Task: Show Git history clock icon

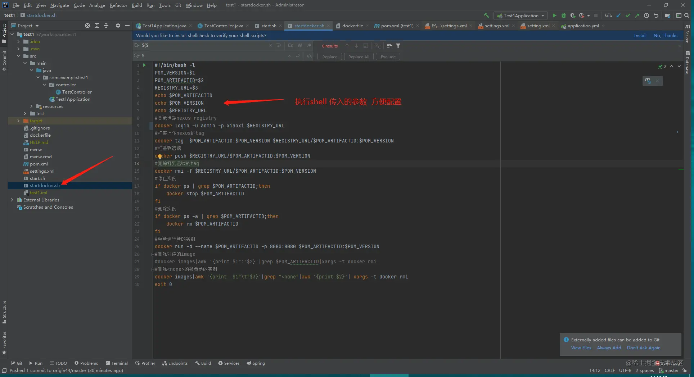Action: tap(646, 15)
